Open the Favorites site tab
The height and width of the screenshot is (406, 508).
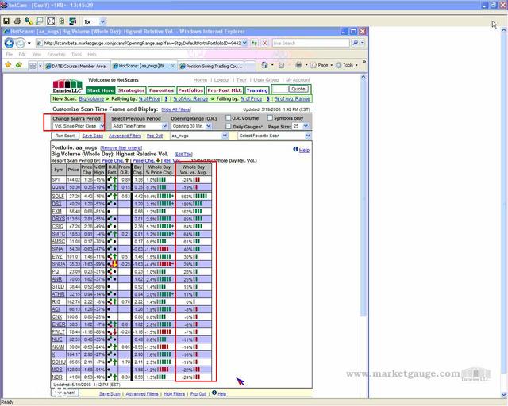click(x=161, y=90)
